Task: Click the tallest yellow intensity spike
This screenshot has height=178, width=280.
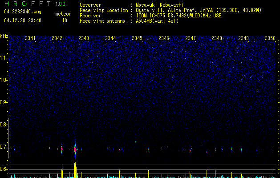Action: (75, 169)
